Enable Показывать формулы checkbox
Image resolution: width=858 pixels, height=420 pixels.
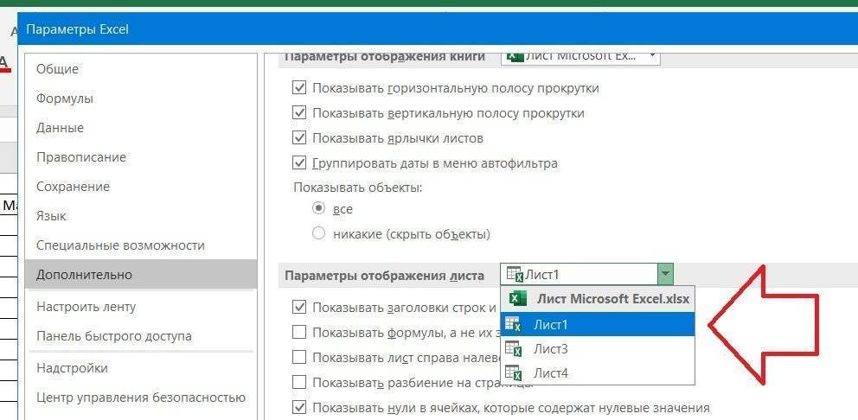tap(299, 332)
